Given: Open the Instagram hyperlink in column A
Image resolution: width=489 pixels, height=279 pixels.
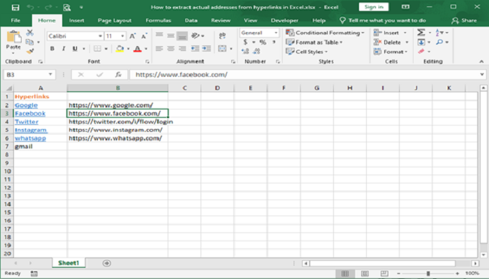Looking at the screenshot, I should (31, 130).
